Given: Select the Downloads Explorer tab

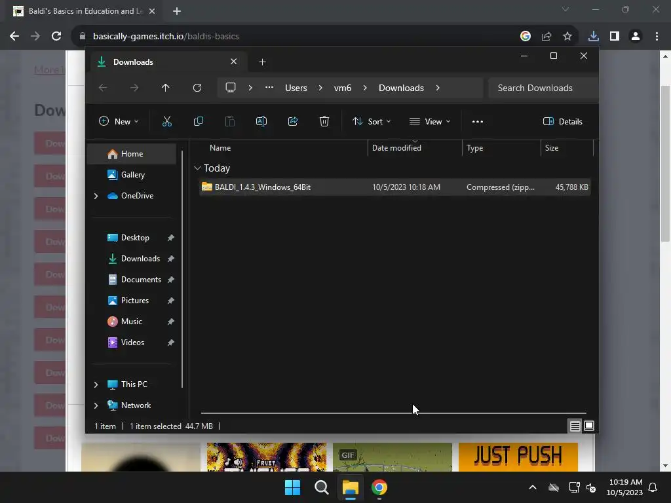Looking at the screenshot, I should [167, 62].
